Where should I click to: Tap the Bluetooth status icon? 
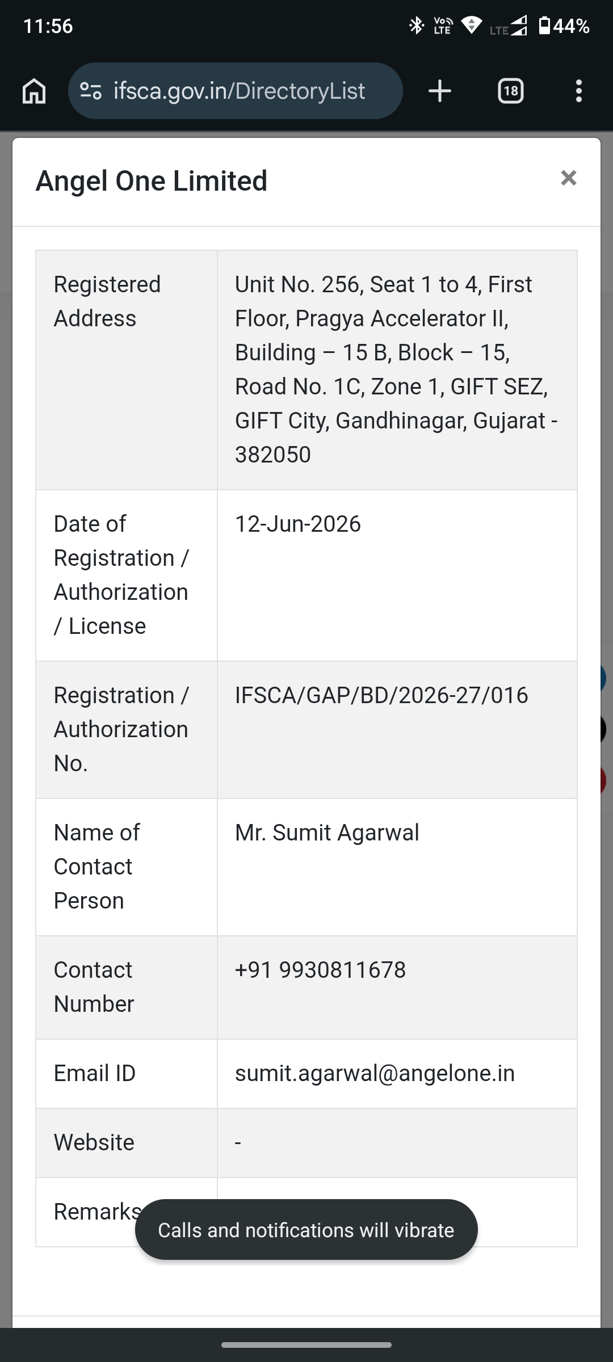(417, 26)
